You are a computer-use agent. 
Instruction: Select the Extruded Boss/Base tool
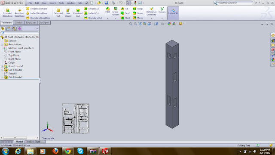[x=7, y=13]
